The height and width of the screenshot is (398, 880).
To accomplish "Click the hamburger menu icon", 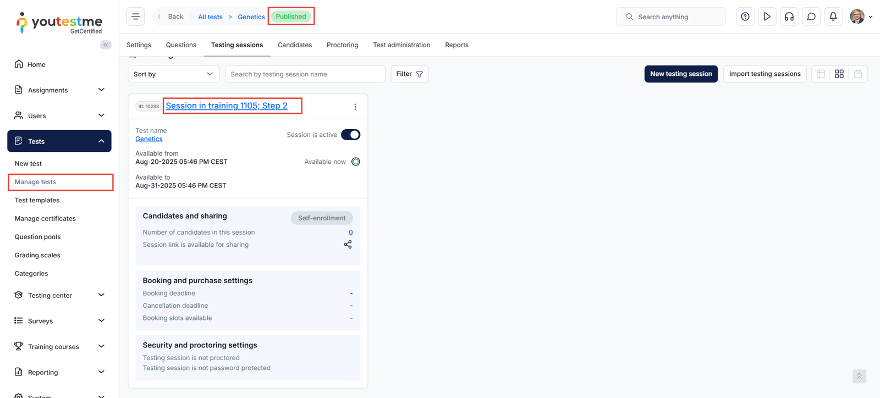I will [136, 16].
